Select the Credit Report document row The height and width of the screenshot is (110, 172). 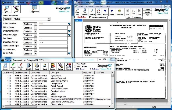tap(57, 86)
